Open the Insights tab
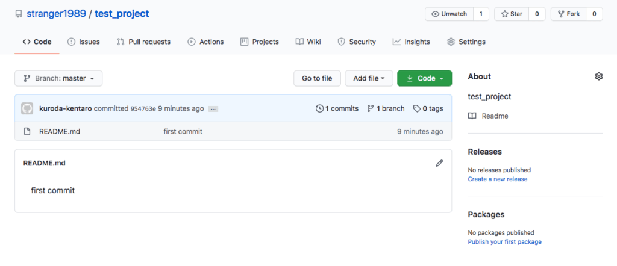 pos(411,42)
